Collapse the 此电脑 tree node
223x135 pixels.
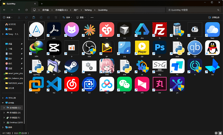click(3, 103)
